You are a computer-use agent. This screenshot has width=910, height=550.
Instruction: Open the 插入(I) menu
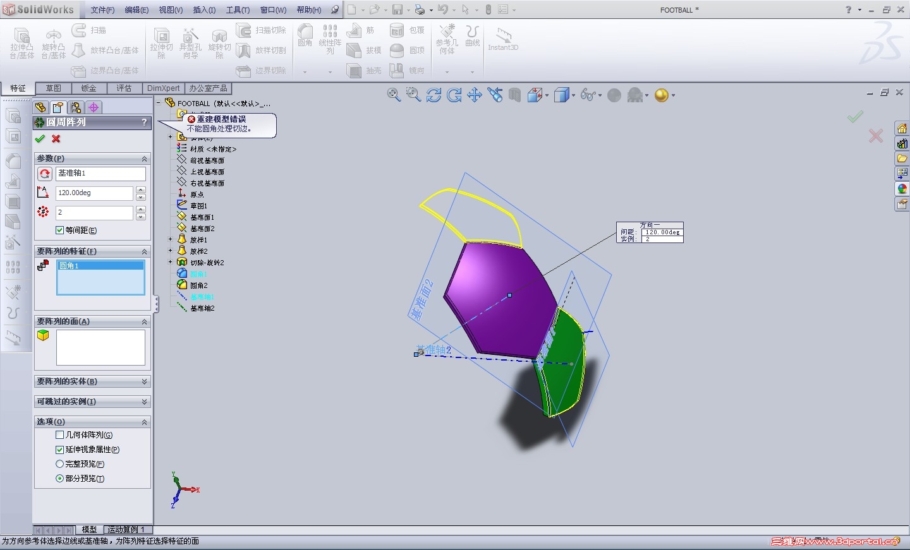point(204,10)
